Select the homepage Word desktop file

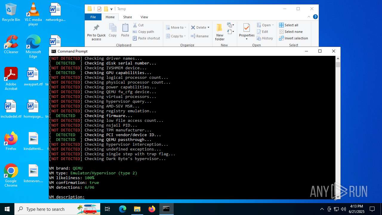tap(33, 109)
